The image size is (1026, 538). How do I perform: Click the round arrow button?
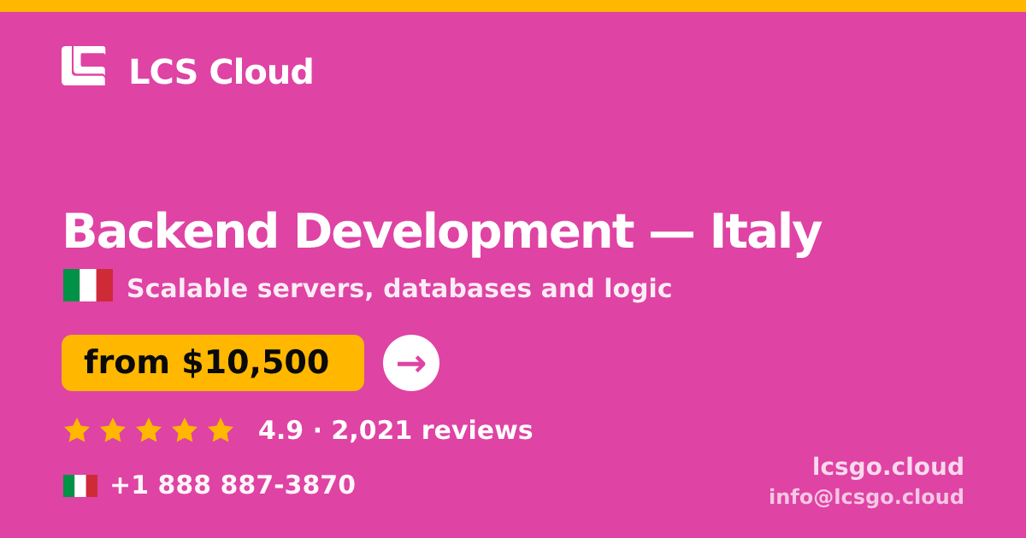[x=411, y=363]
